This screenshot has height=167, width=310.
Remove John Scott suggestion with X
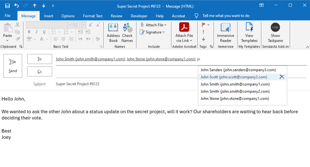pos(282,77)
